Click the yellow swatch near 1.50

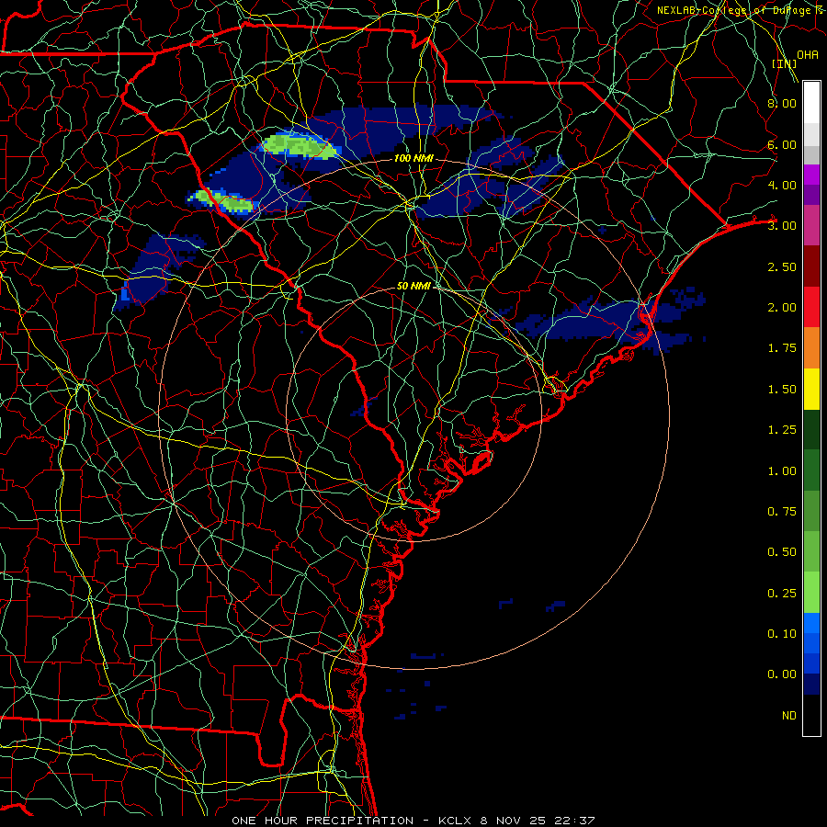[x=811, y=389]
